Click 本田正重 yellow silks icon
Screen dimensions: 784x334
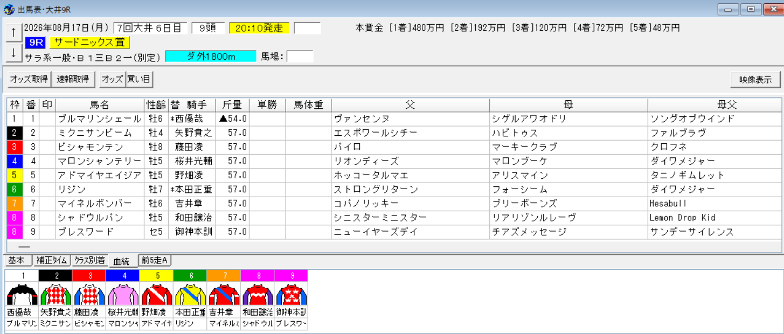tap(190, 294)
